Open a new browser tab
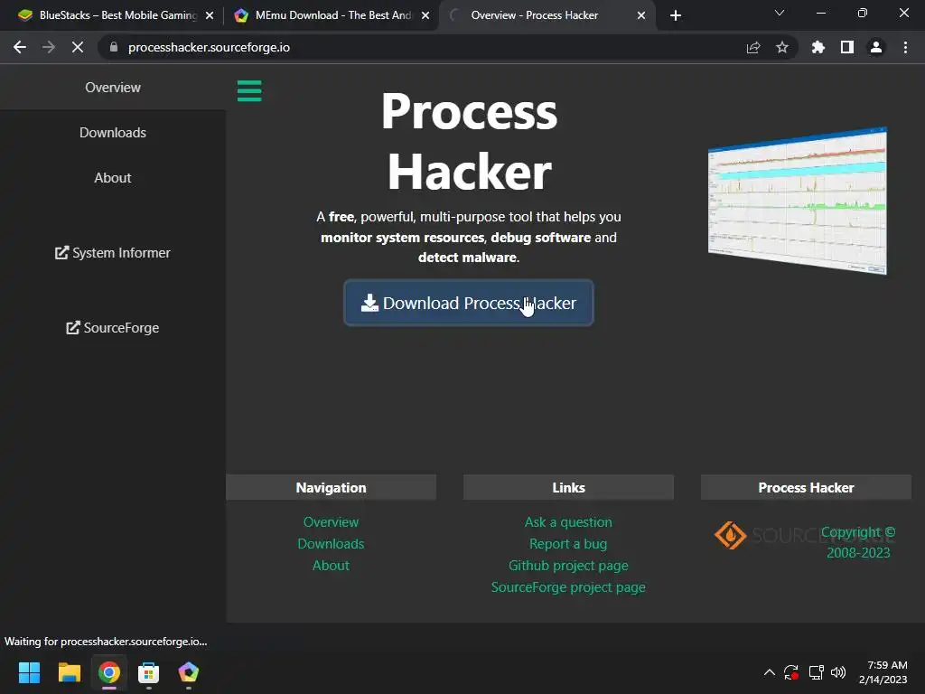This screenshot has width=925, height=694. (676, 15)
